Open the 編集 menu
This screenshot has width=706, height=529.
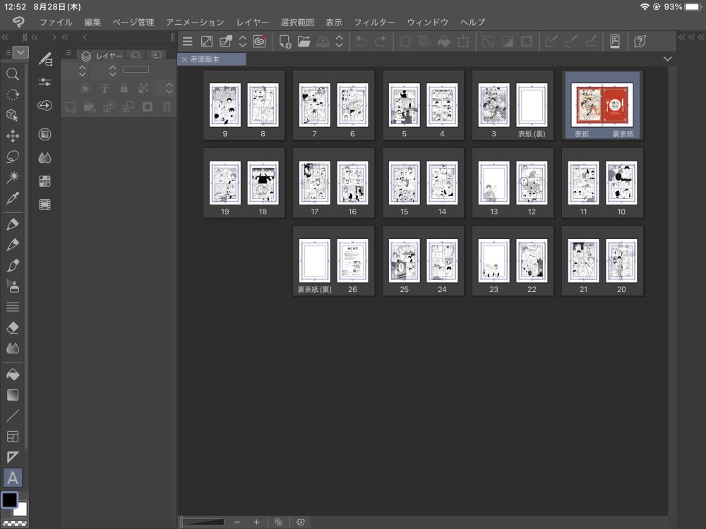[92, 22]
